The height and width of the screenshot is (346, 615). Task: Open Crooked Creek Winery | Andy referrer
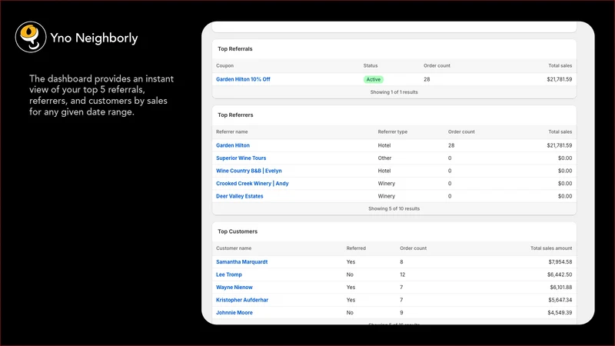[252, 183]
